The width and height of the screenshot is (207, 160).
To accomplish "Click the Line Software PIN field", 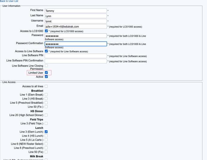I will [76, 56].
